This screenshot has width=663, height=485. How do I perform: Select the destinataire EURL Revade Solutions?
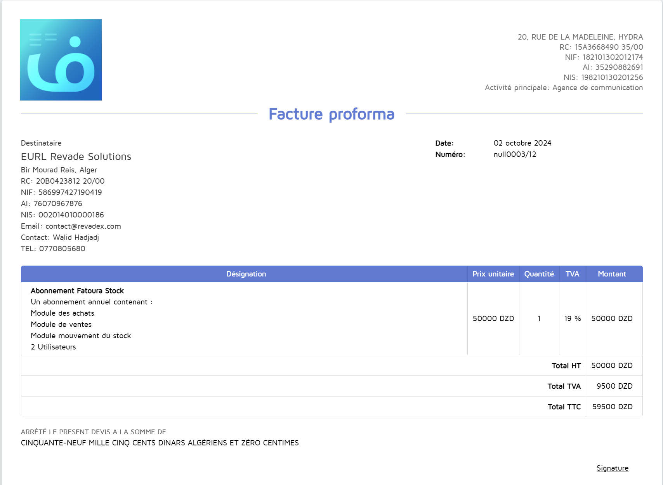pos(76,156)
